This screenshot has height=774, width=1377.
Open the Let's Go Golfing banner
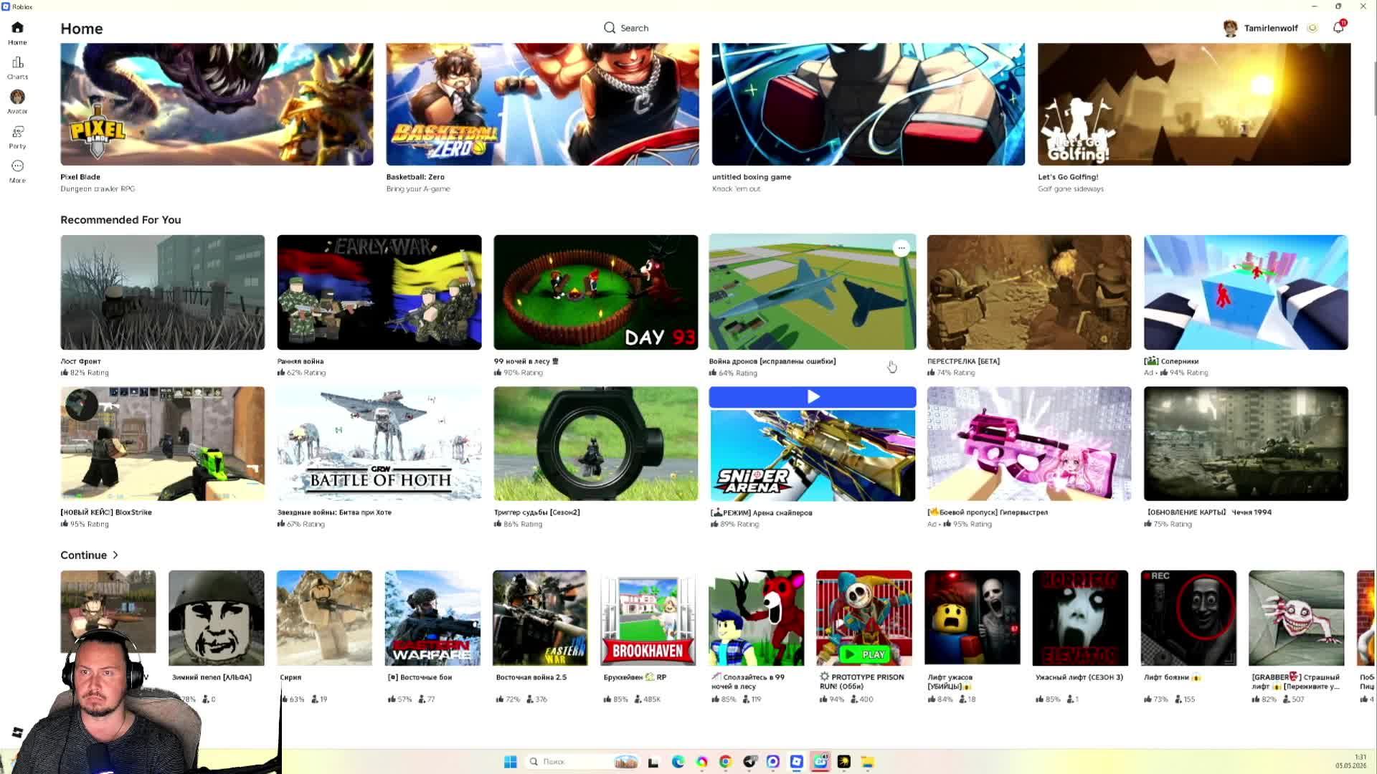(1194, 104)
